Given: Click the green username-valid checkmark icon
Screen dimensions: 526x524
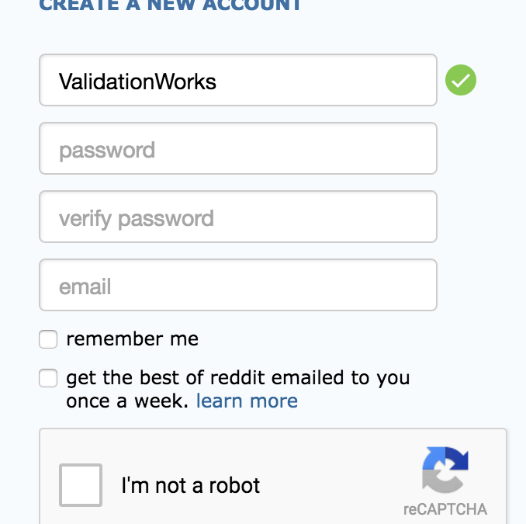Looking at the screenshot, I should pos(461,80).
